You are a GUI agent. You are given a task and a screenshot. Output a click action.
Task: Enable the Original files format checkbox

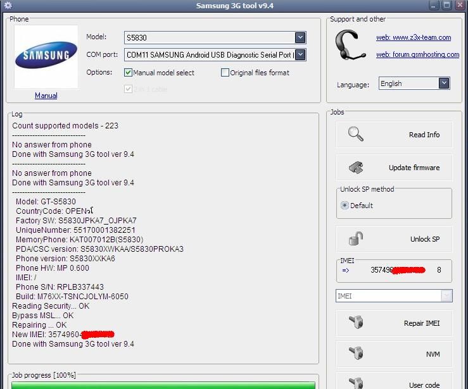tap(225, 73)
